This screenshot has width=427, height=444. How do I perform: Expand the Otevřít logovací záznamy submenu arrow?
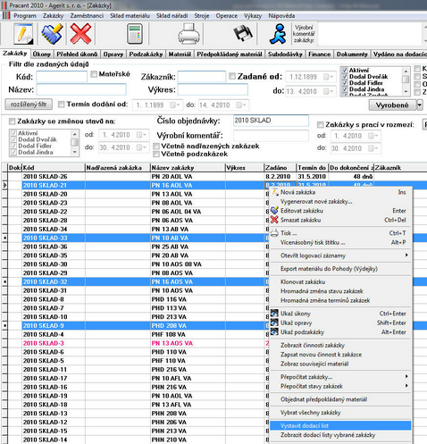click(406, 256)
